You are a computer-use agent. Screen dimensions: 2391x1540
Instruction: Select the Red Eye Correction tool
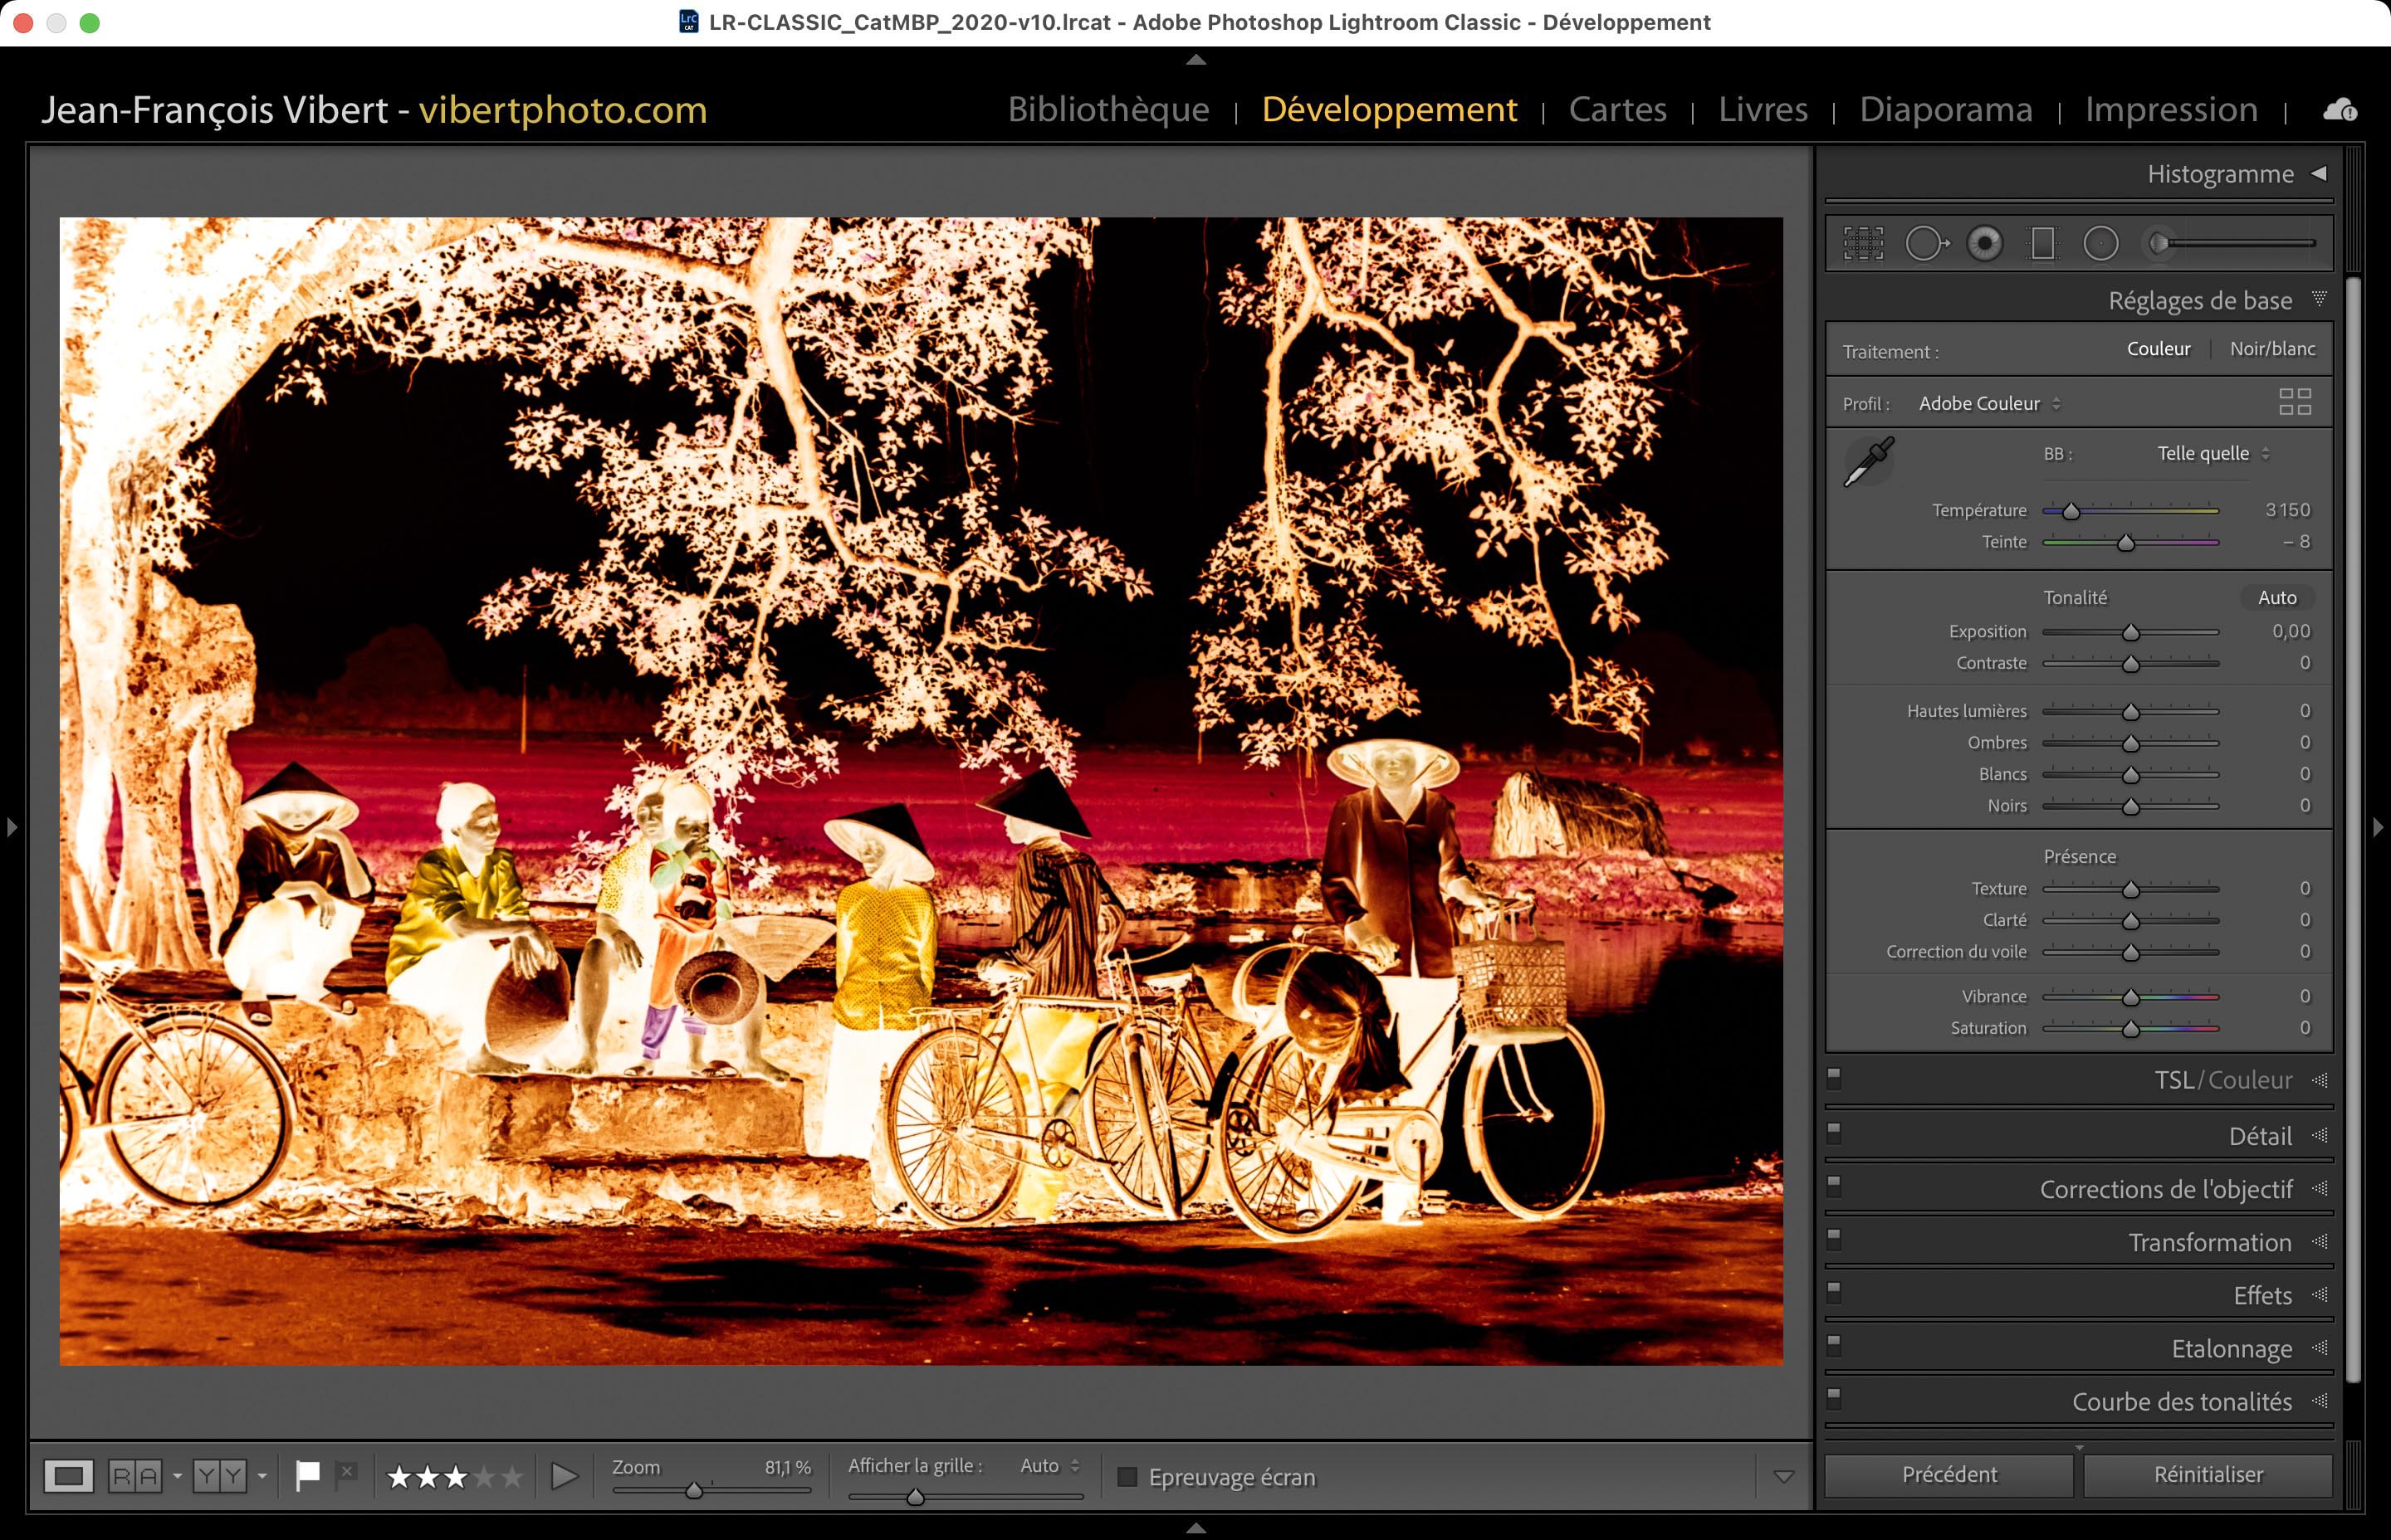click(1985, 243)
